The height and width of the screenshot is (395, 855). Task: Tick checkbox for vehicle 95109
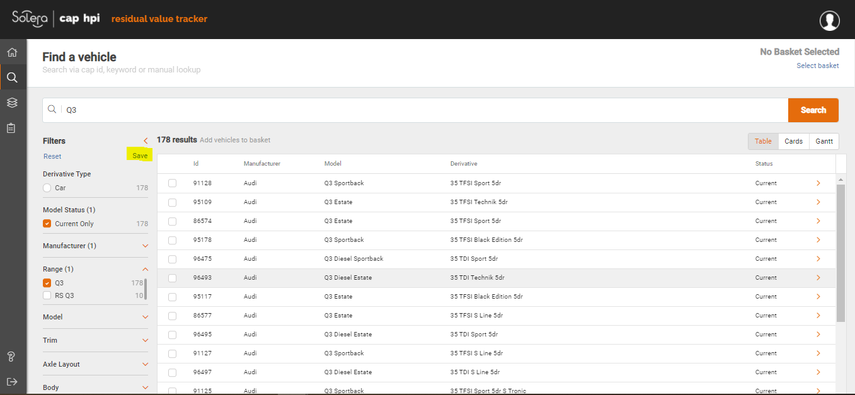[173, 202]
